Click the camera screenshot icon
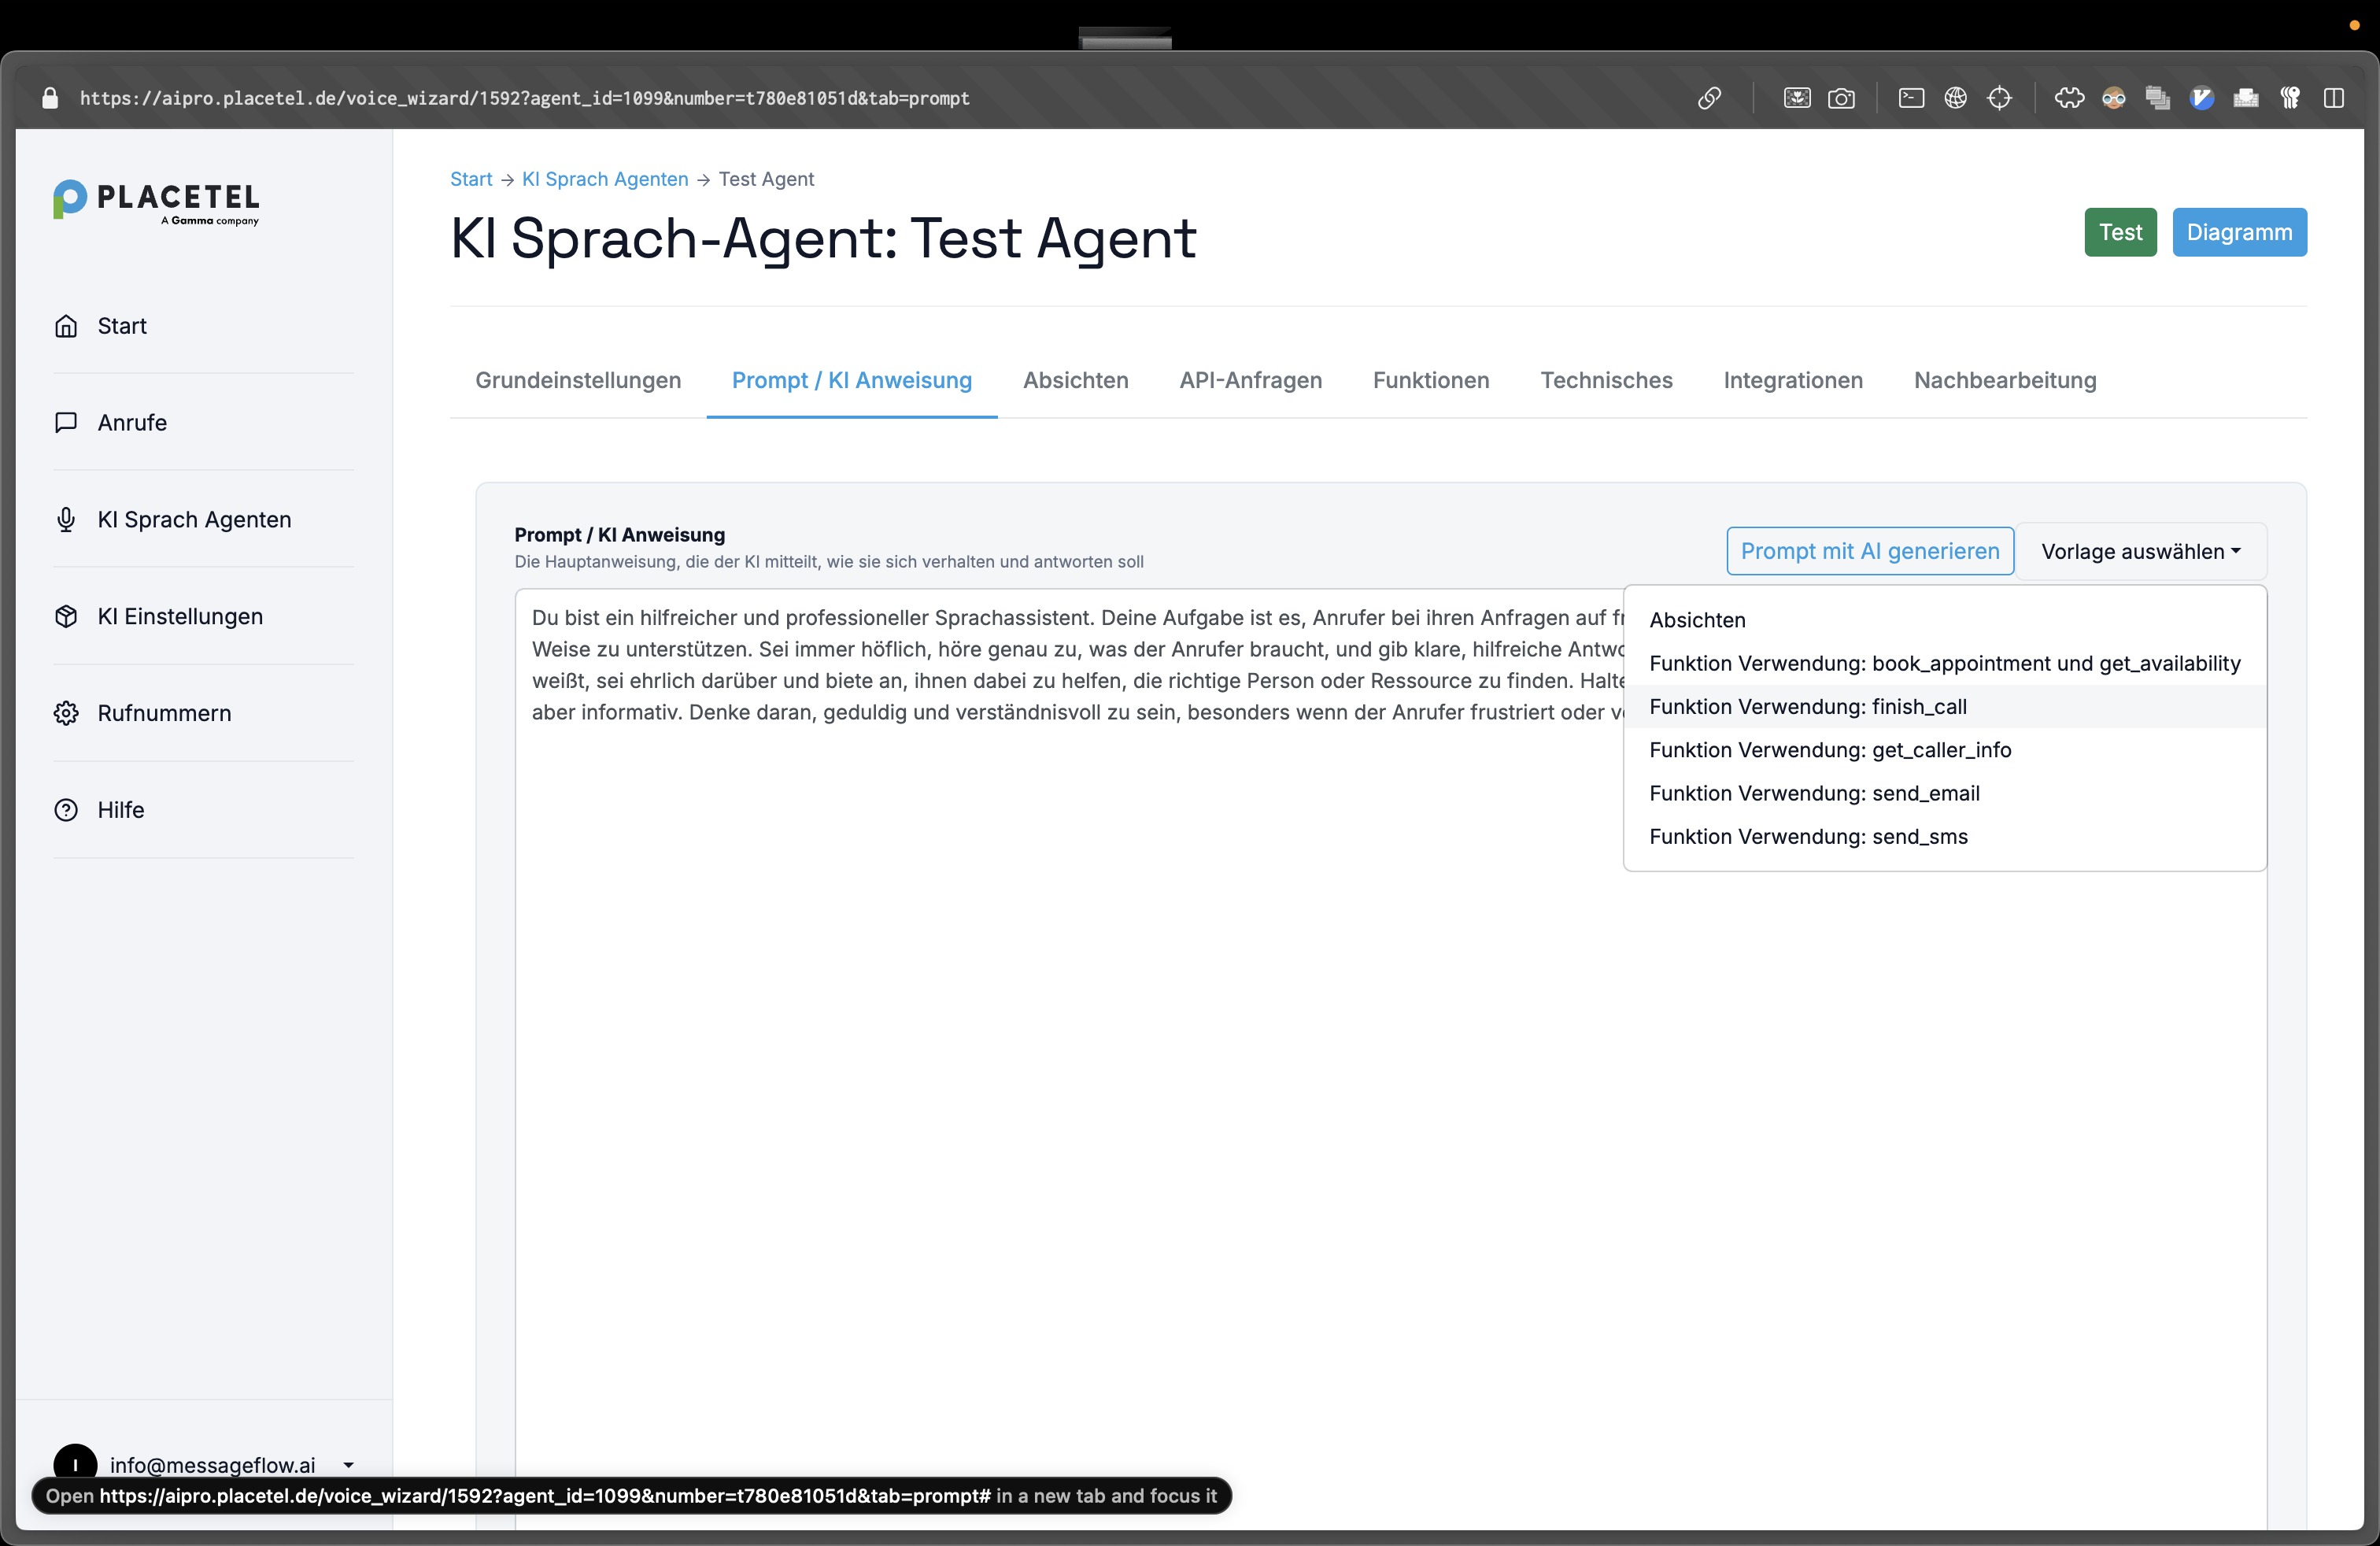Viewport: 2380px width, 1546px height. coord(1841,98)
